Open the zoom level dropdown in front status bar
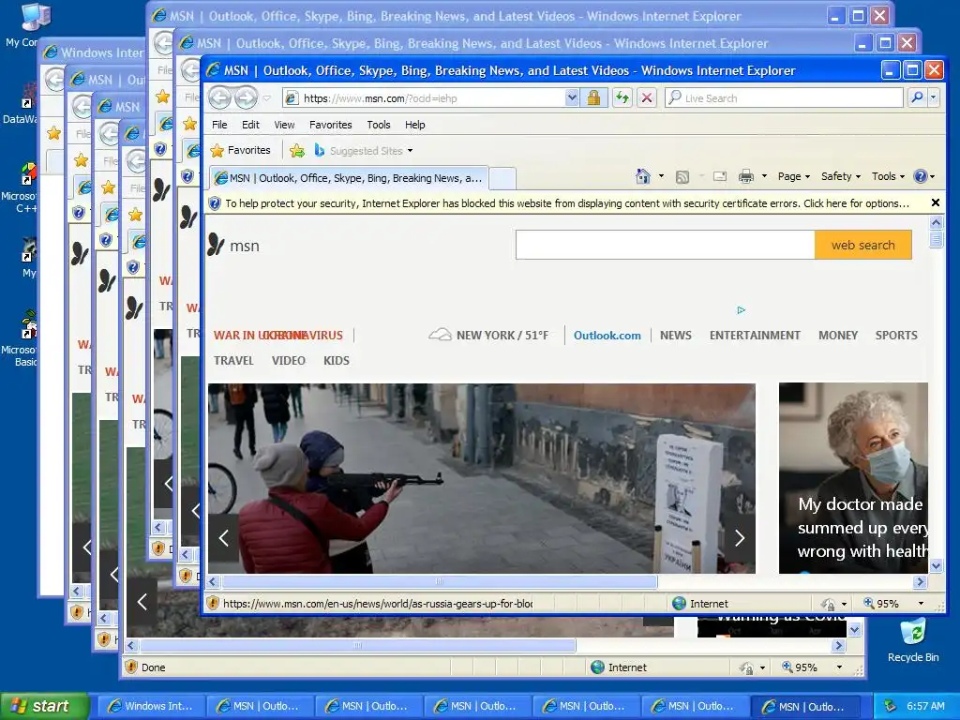The height and width of the screenshot is (720, 960). click(x=921, y=604)
